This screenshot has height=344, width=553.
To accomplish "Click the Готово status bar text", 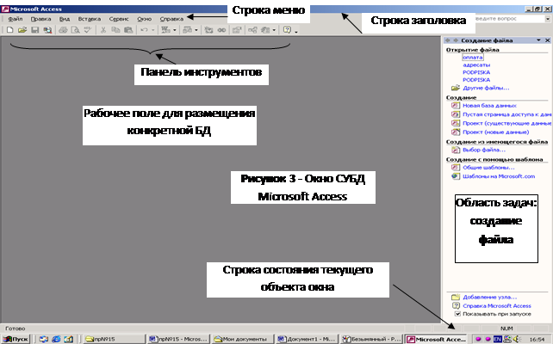I will pos(16,329).
